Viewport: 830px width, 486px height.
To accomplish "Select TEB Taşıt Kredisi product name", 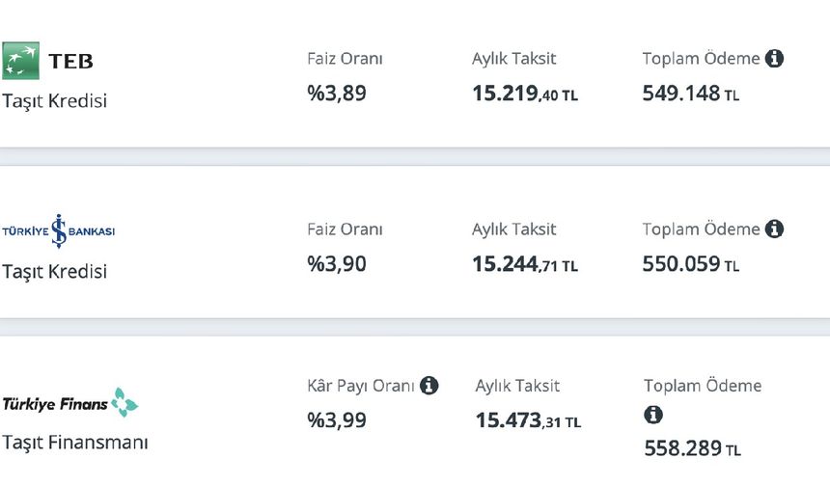I will pyautogui.click(x=54, y=100).
